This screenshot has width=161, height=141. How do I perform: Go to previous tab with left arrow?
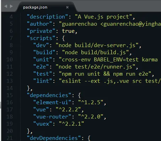click(6, 6)
